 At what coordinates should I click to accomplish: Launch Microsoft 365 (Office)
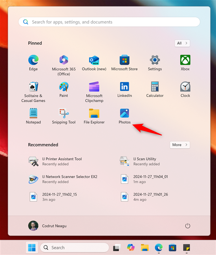point(64,66)
